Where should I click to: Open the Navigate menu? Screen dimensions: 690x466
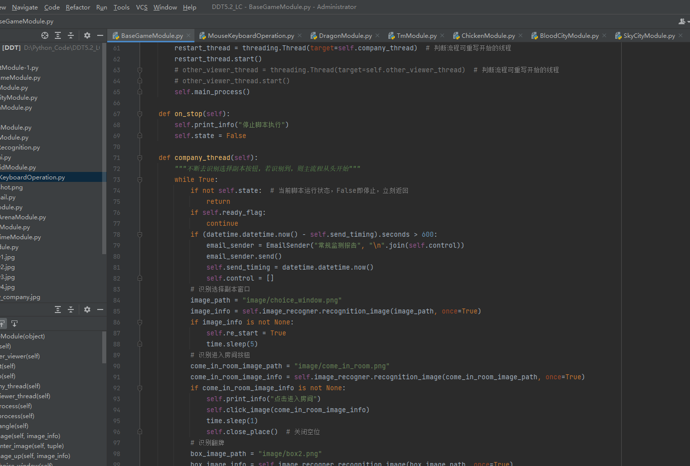[x=25, y=7]
